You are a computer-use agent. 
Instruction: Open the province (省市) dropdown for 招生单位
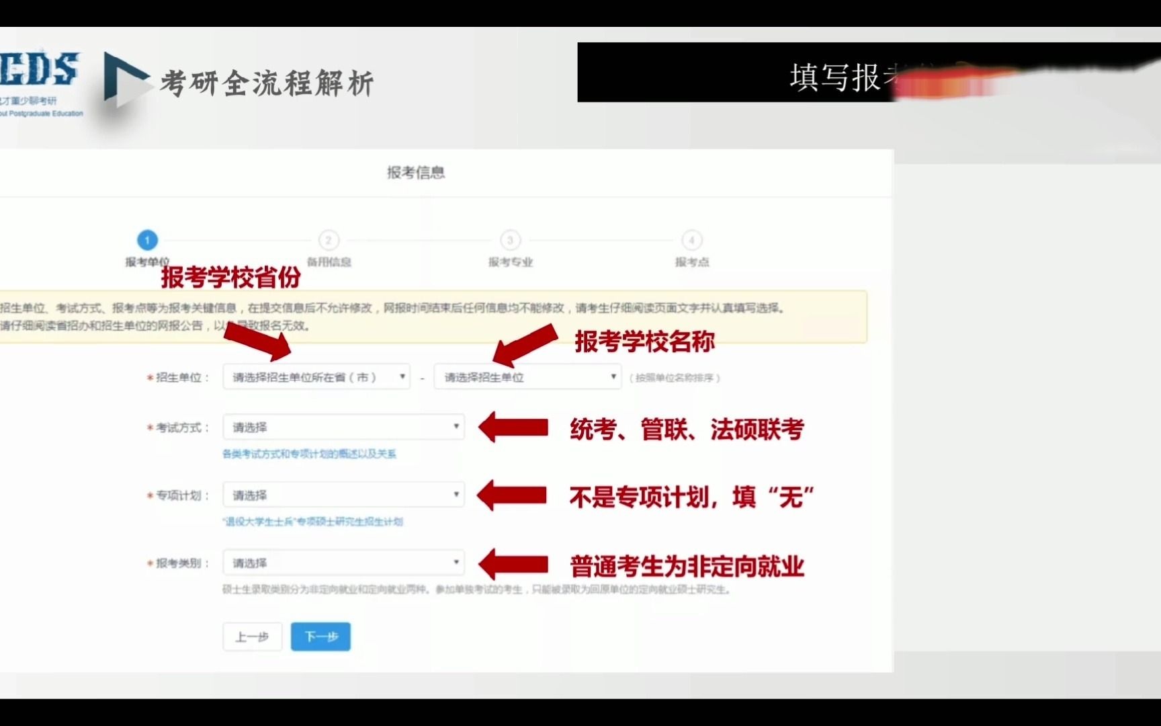point(316,377)
